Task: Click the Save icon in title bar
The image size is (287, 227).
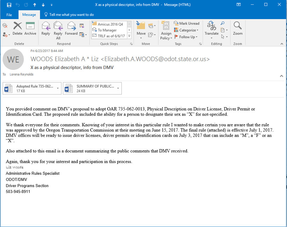Action: [9, 5]
